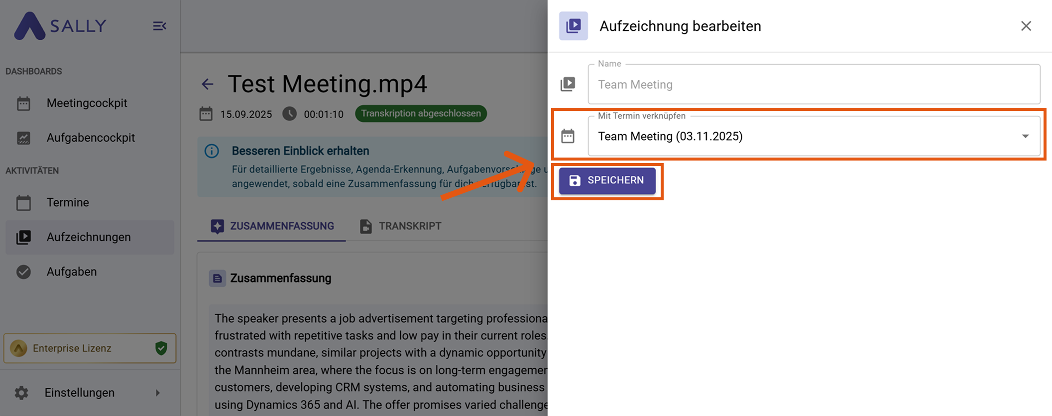Select Aufzeichnungen in the sidebar

pyautogui.click(x=89, y=237)
